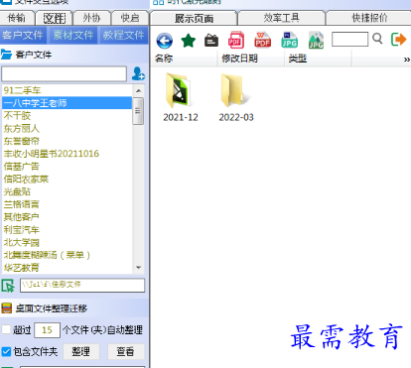Click the magnifier search icon
This screenshot has height=368, width=411.
tap(377, 39)
